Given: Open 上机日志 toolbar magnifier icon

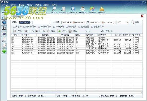Looking at the screenshot, I should pyautogui.click(x=54, y=9).
